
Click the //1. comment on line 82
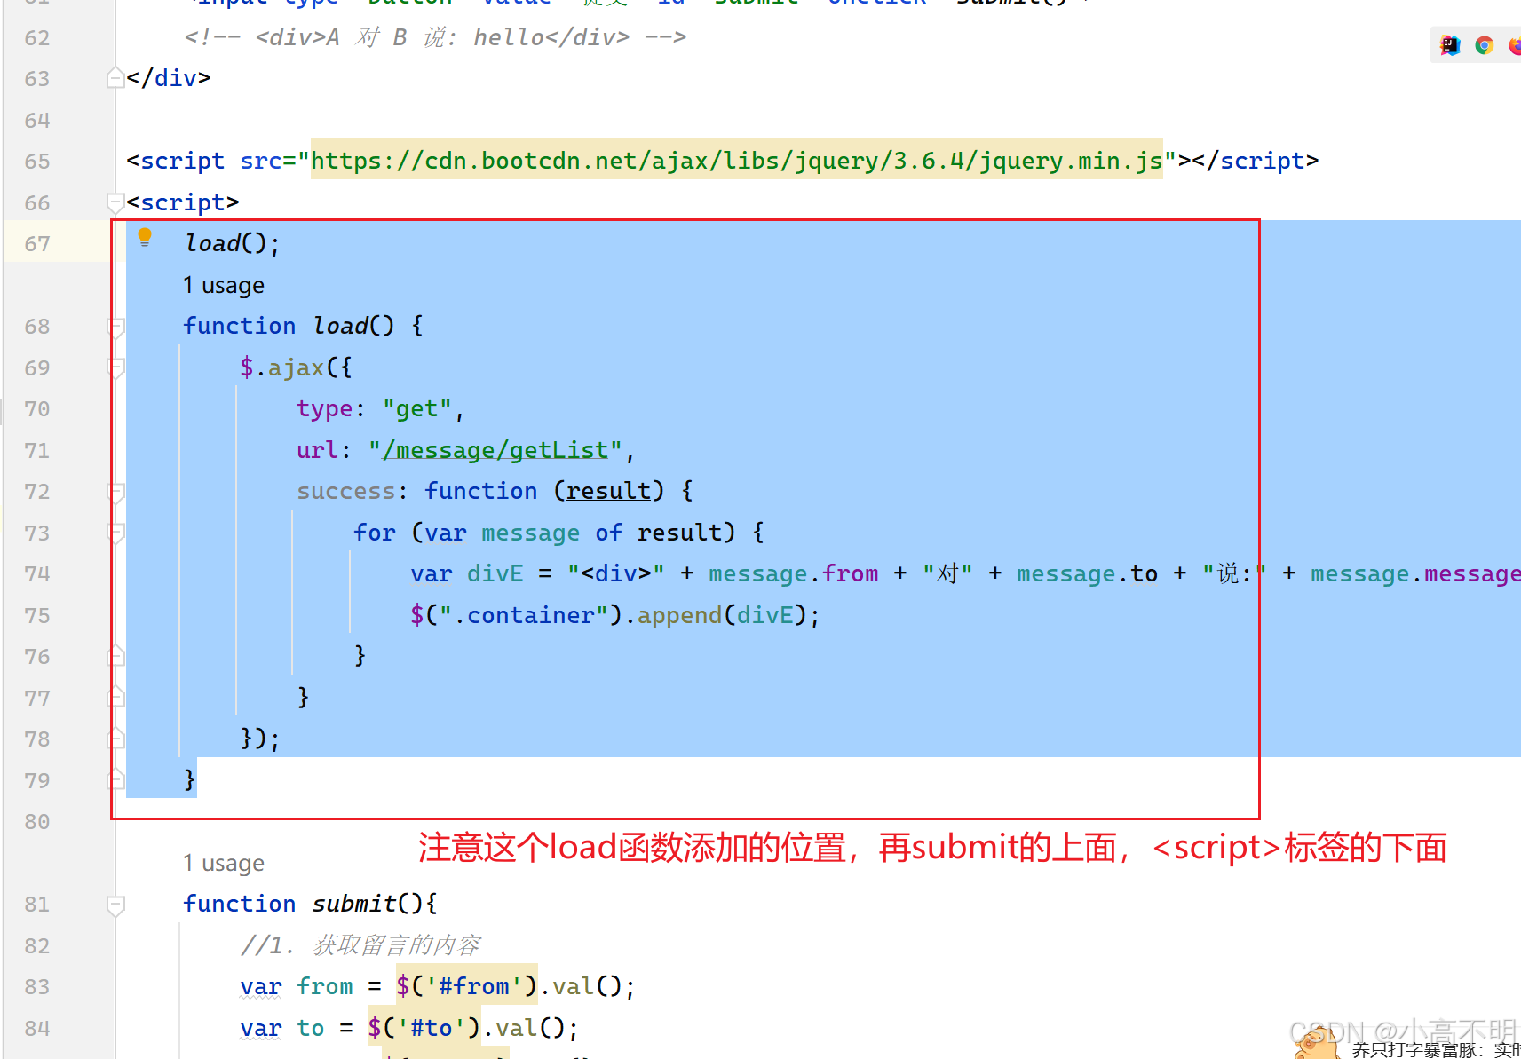(x=360, y=945)
